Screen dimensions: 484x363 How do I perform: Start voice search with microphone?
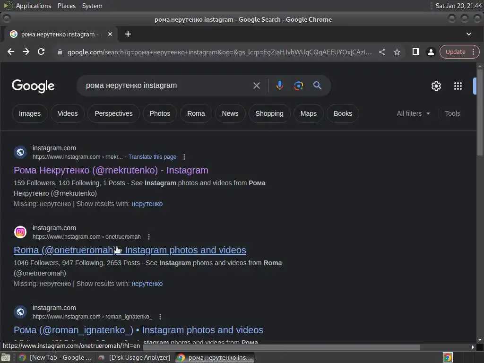[x=279, y=86]
